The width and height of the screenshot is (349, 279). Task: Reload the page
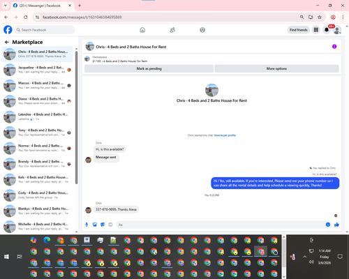[x=26, y=17]
